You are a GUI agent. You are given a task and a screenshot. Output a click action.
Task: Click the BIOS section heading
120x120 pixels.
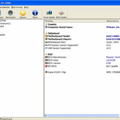tap(50, 54)
